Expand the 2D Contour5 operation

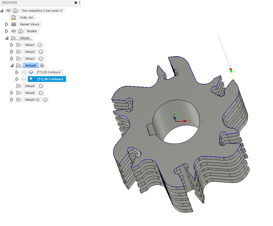[x=17, y=79]
